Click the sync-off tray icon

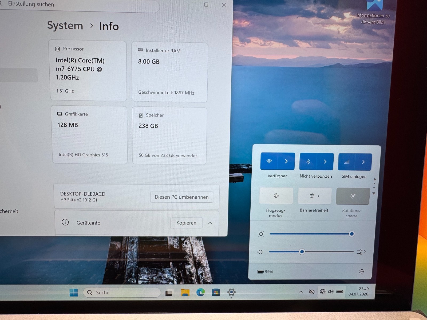311,291
